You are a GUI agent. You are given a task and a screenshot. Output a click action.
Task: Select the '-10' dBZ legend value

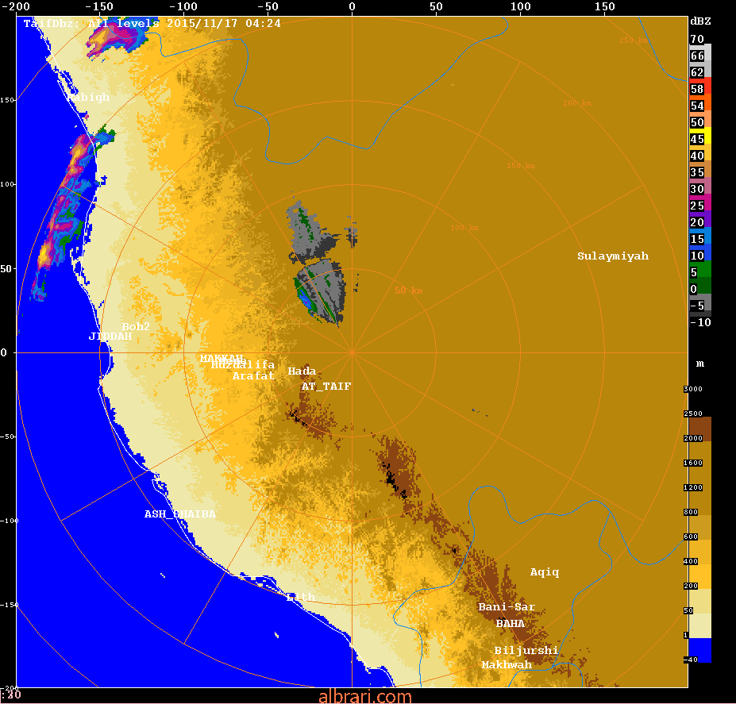[x=700, y=322]
